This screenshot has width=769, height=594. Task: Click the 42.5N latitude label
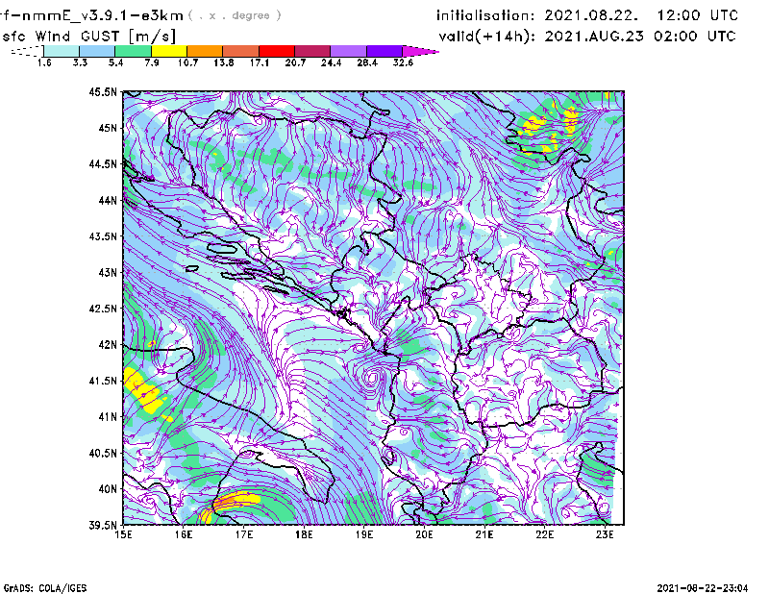(x=103, y=309)
